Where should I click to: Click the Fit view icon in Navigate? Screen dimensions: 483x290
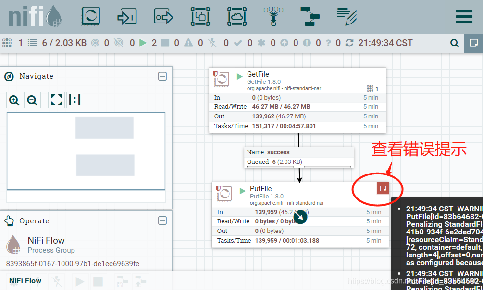(56, 100)
